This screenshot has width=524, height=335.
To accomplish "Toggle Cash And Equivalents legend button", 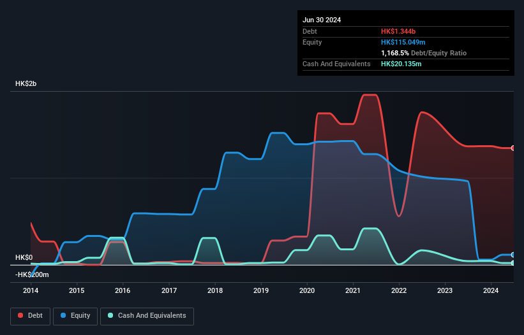I will (x=147, y=316).
